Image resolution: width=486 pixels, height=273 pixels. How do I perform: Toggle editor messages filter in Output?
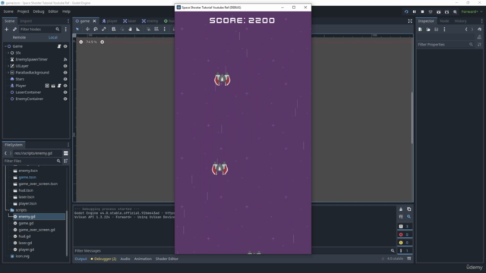click(x=405, y=251)
